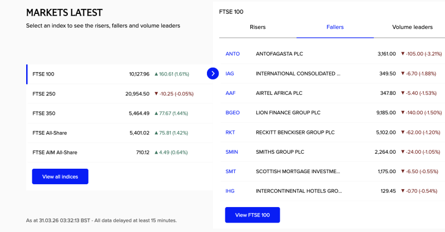Click the FTSE 350 change 77.67 (1.44%)
Viewport: 445px width, 232px height.
click(171, 113)
